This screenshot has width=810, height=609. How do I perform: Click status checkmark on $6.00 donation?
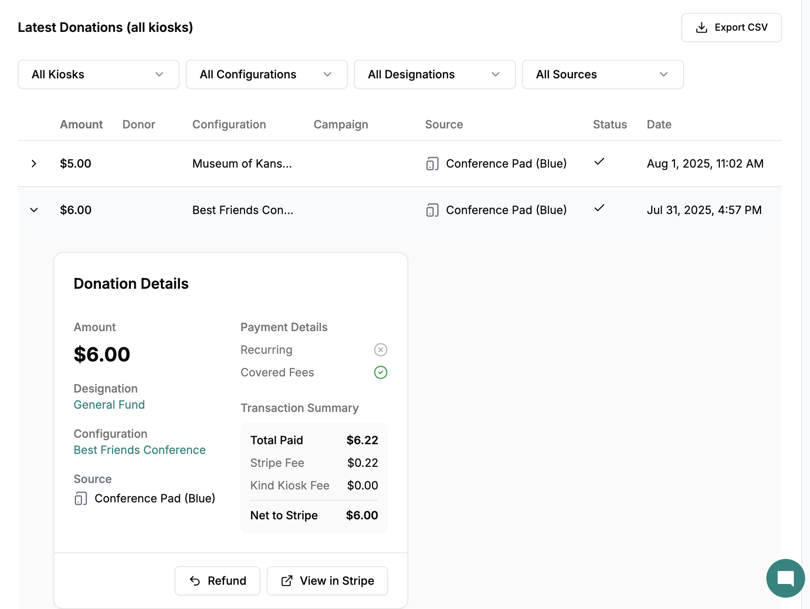599,208
